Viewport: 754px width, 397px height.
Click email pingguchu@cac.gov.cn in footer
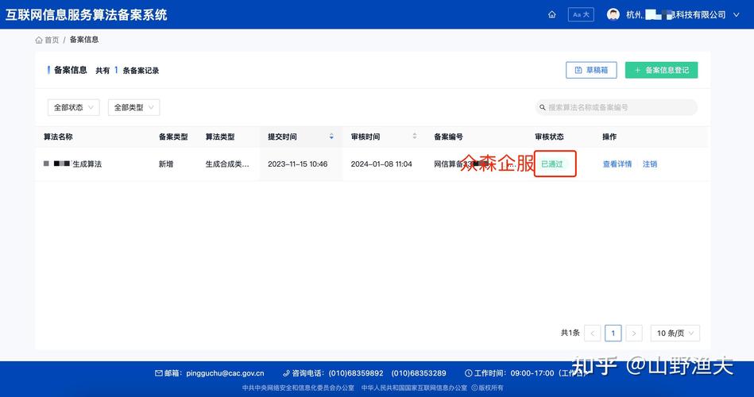tap(225, 373)
